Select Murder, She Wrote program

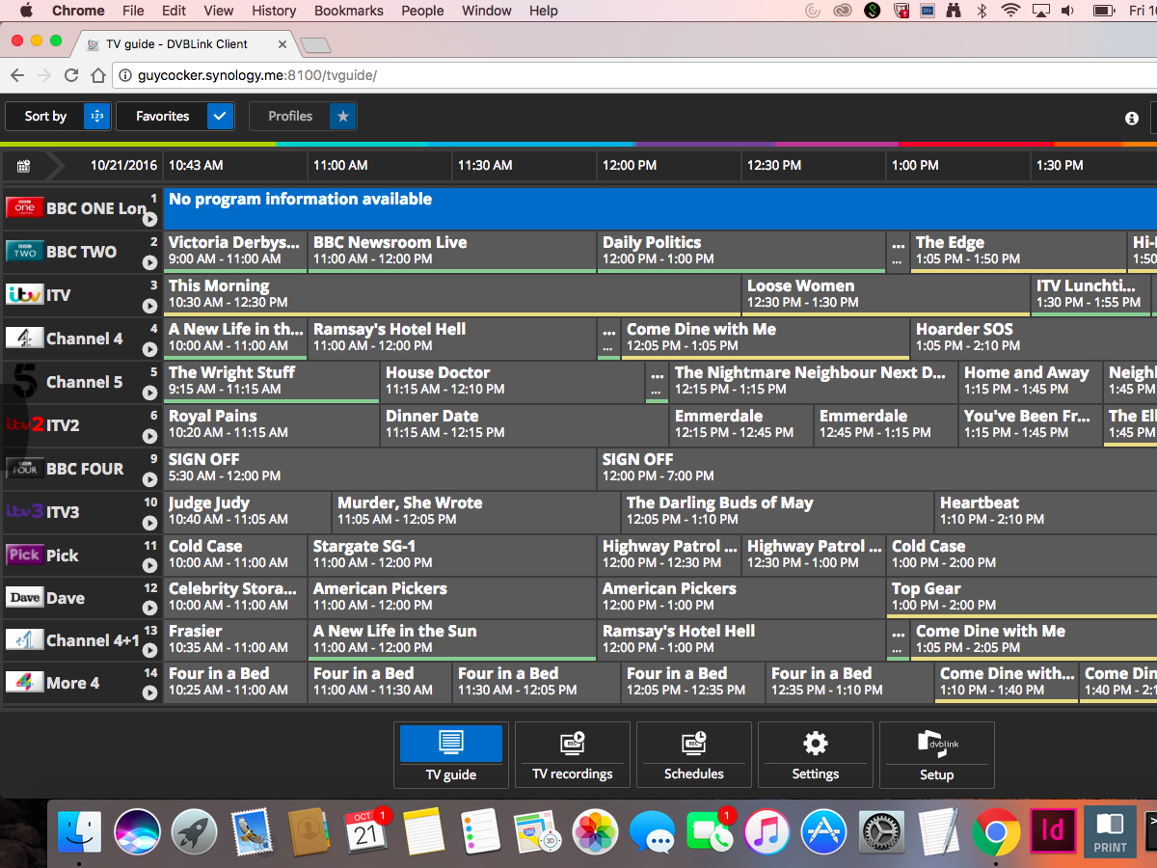click(x=476, y=511)
